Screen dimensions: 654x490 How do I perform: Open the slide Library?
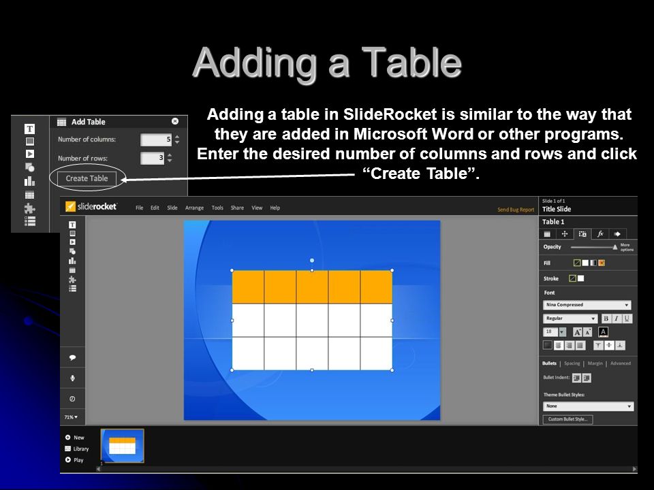[77, 448]
